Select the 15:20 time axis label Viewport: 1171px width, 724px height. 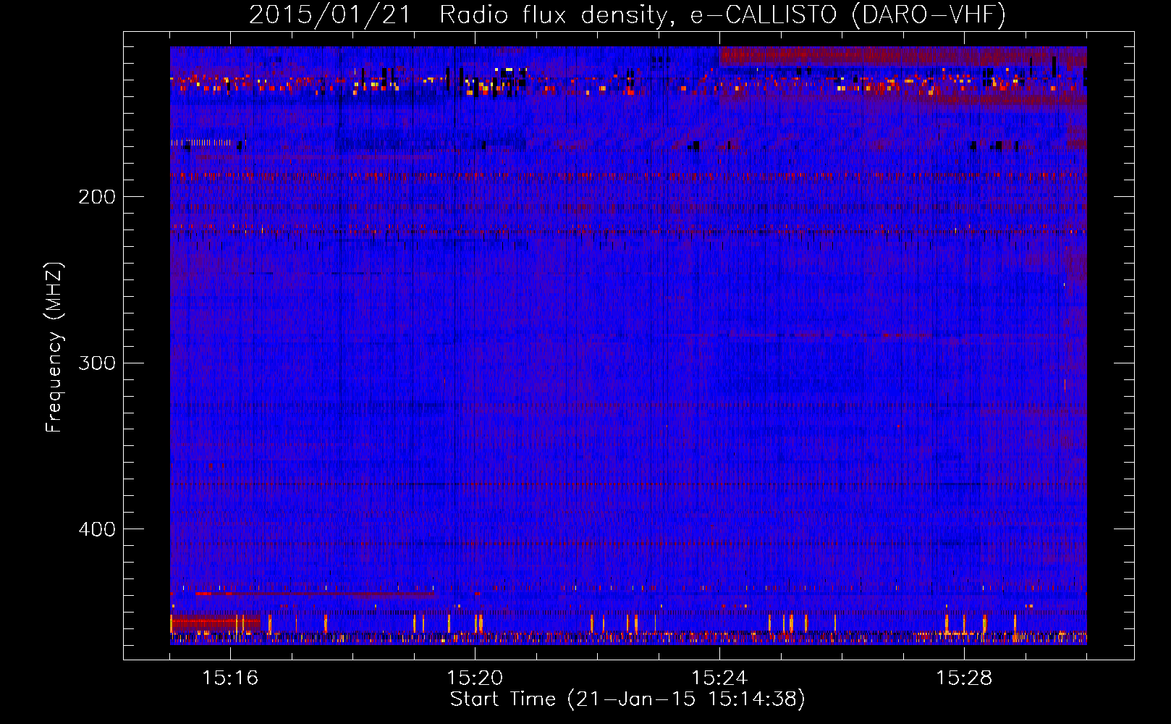tap(475, 678)
